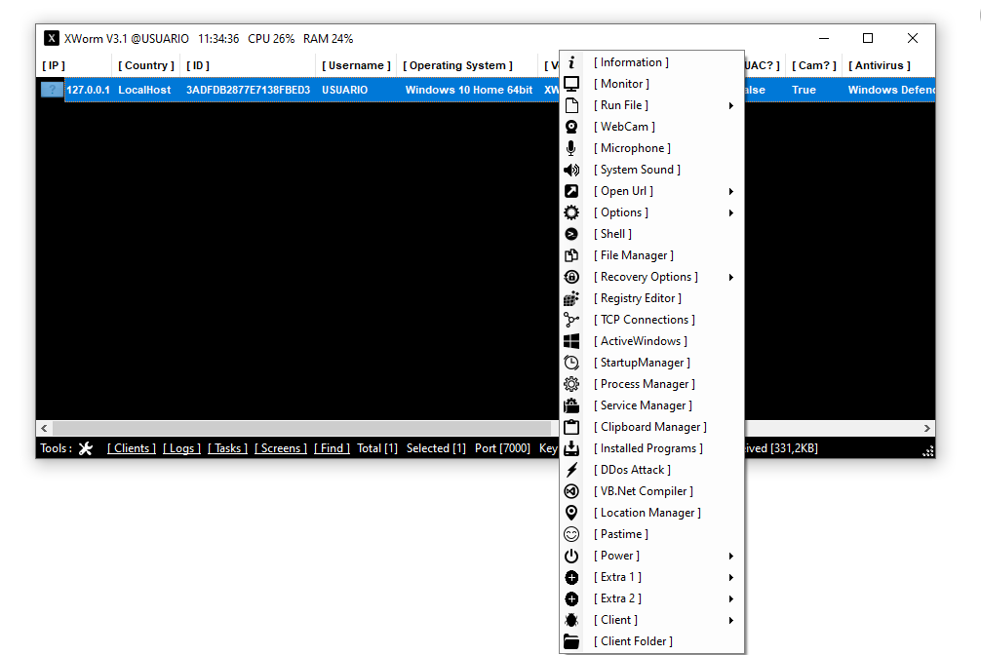Click the window resize grip at the corner
This screenshot has height=655, width=981.
[928, 451]
